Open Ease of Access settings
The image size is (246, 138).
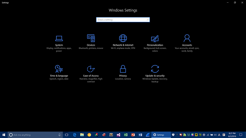coord(91,74)
